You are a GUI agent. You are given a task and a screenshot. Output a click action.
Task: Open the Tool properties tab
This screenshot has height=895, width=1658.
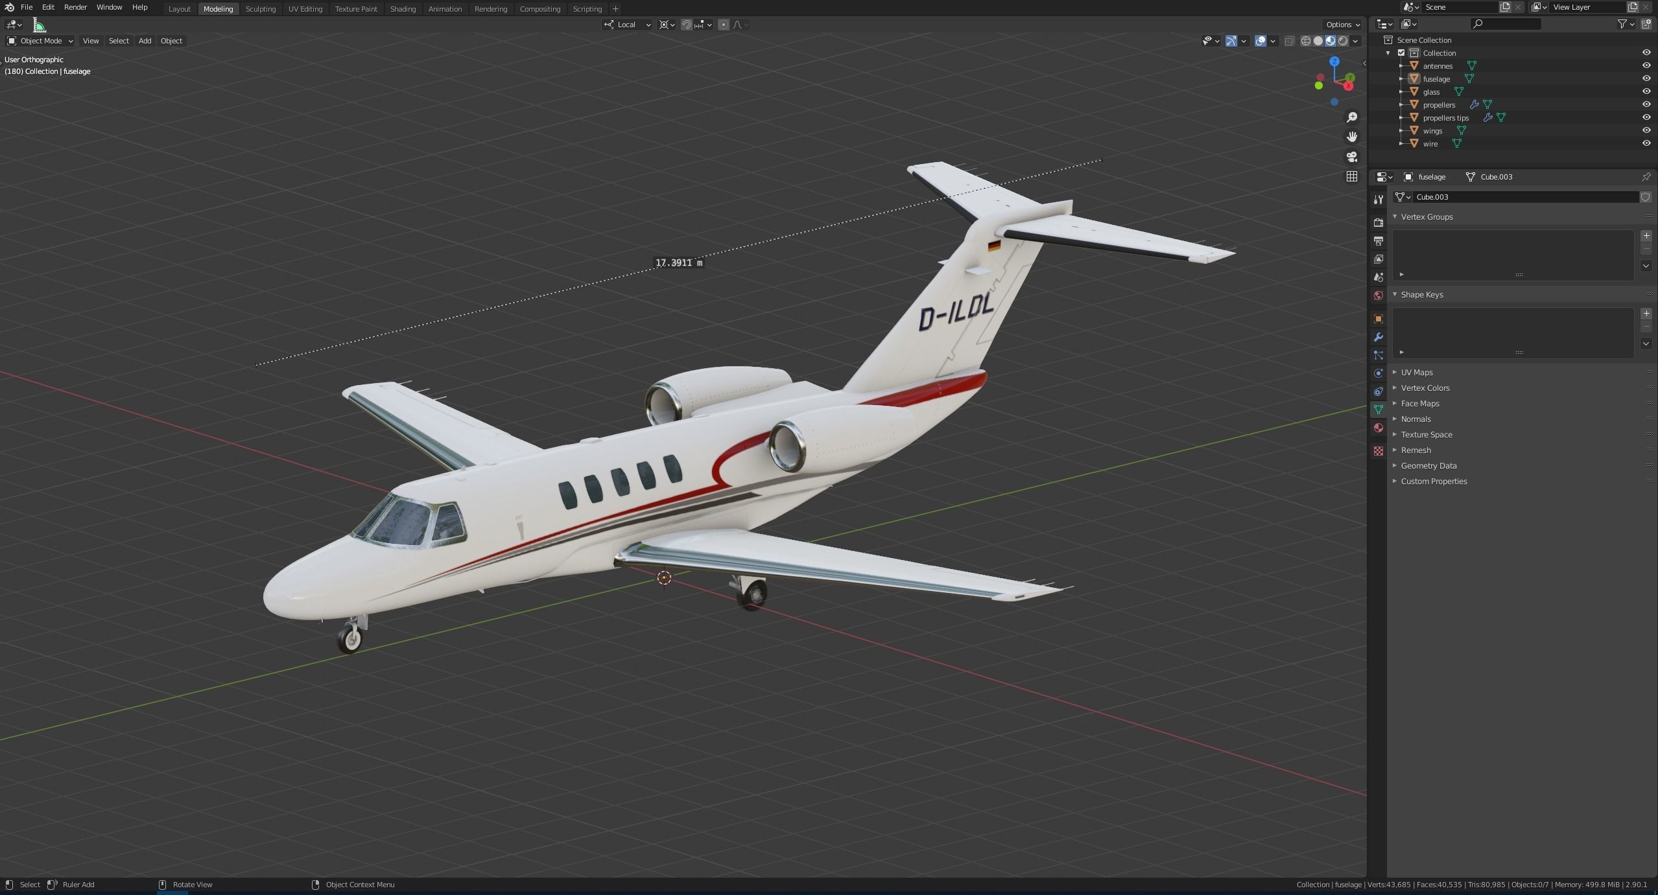pos(1379,200)
